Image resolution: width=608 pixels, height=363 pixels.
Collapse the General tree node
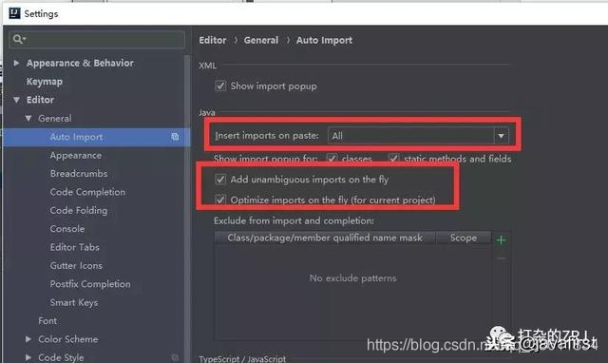tap(28, 118)
